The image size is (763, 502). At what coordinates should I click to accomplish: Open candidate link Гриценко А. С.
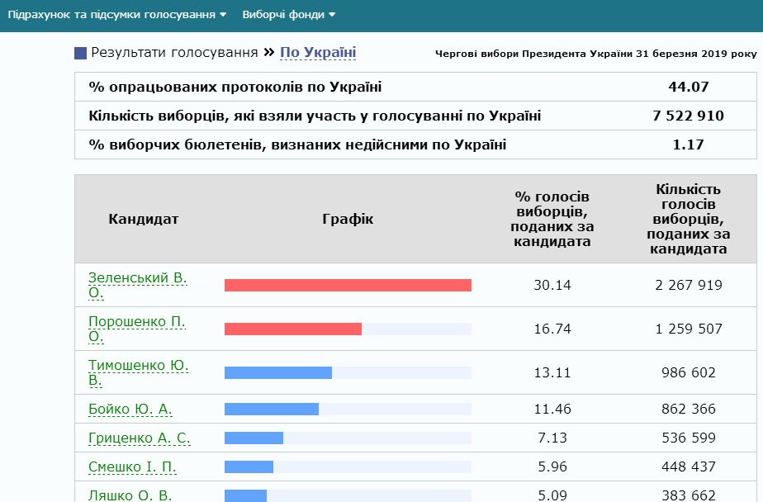coord(140,438)
